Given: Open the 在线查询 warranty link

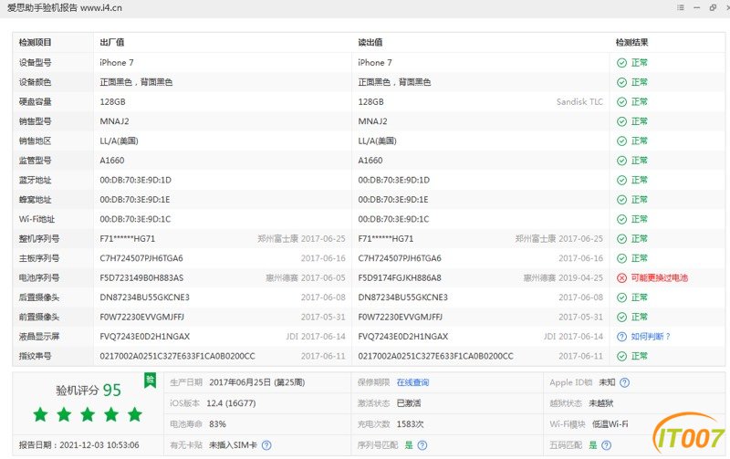Looking at the screenshot, I should (x=412, y=382).
